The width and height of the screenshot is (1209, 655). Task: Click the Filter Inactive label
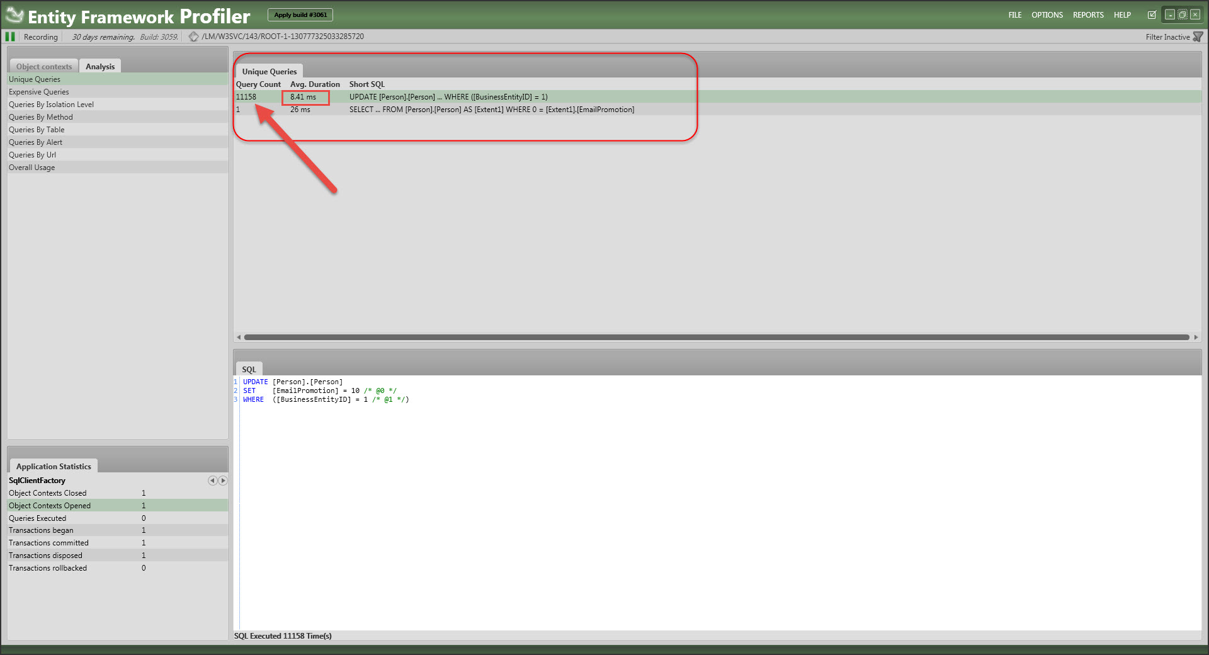tap(1167, 37)
